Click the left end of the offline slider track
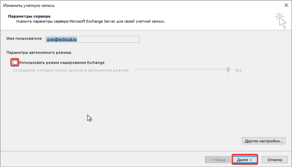This screenshot has width=292, height=167. (136, 70)
